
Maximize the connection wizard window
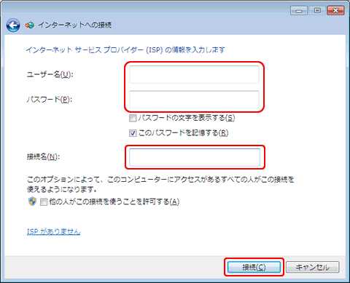(317, 11)
